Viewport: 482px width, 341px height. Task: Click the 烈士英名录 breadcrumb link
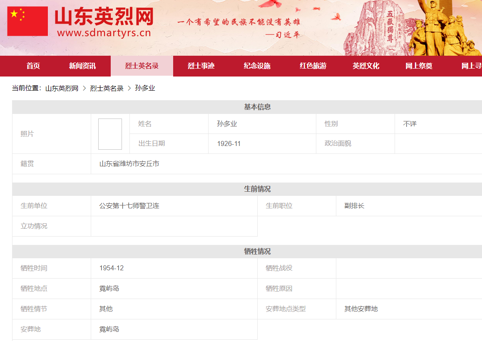(107, 88)
